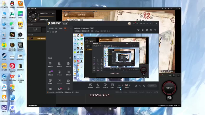
Task: Open the shop icon in header row
Action: [147, 30]
